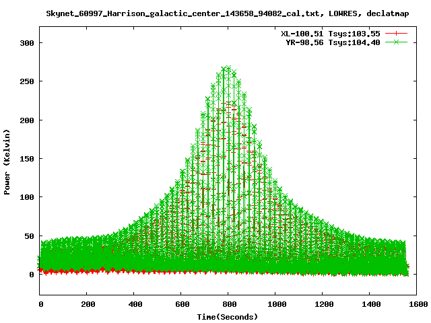Click the red XL legend line sample
Screen dimensions: 431x323
tap(397, 33)
